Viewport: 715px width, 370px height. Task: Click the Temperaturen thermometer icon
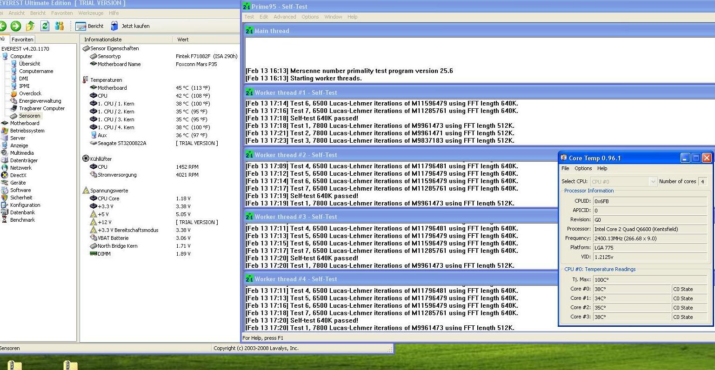click(86, 80)
